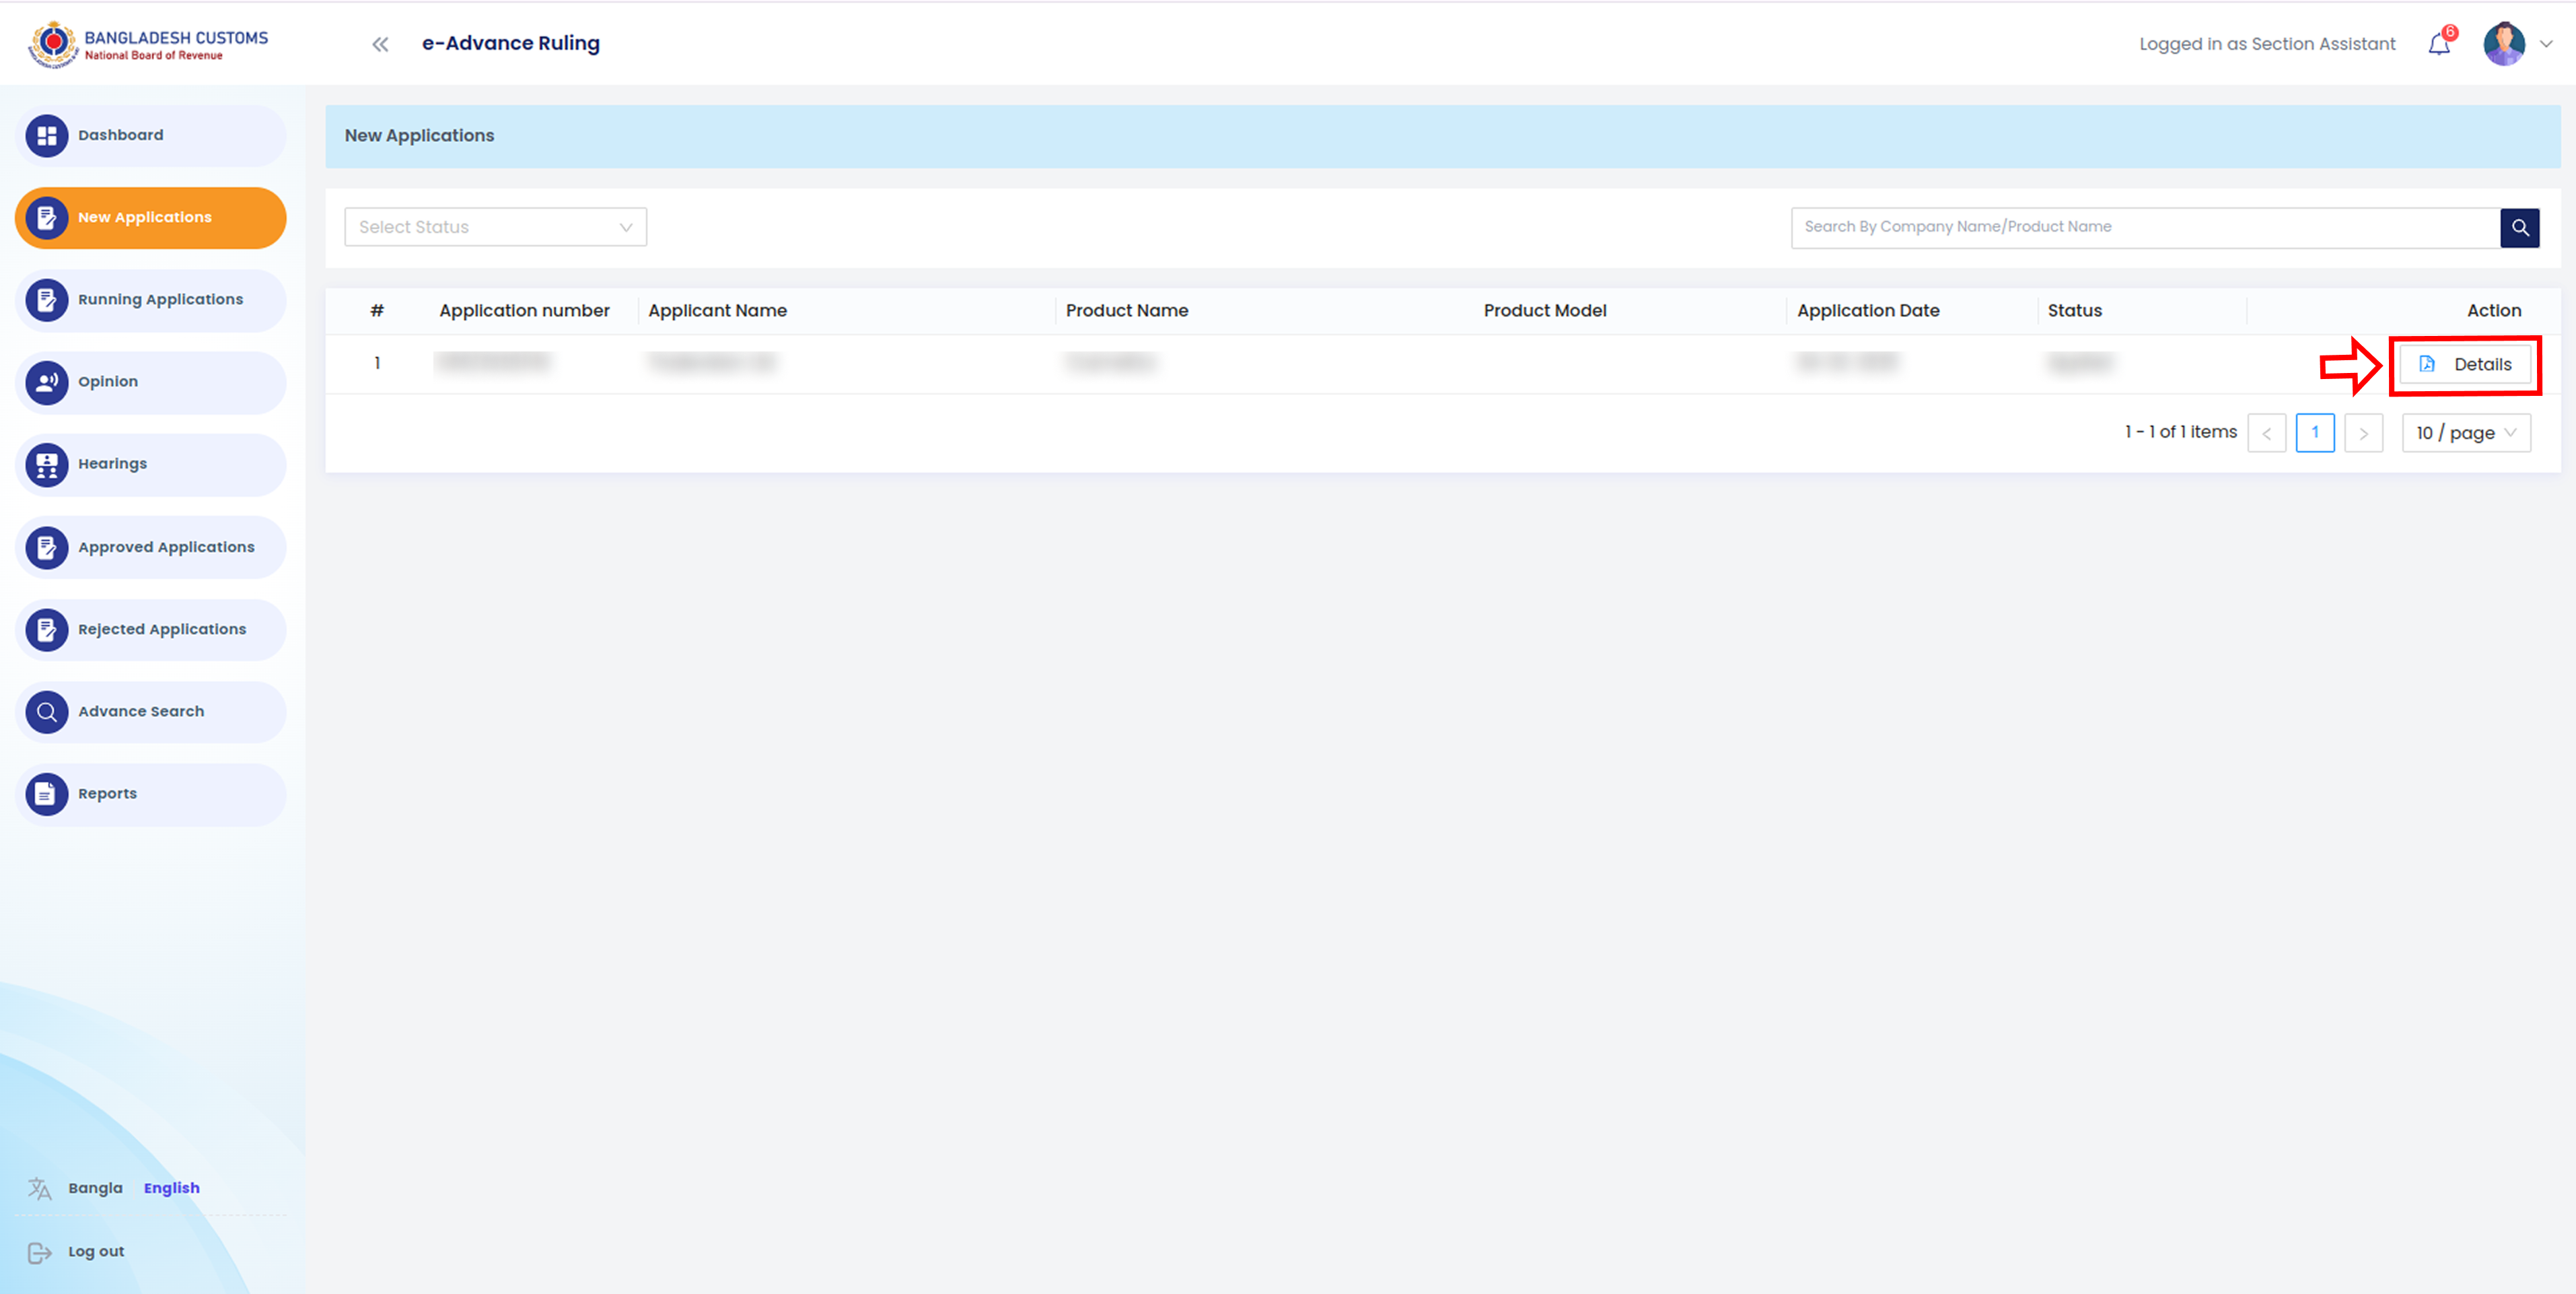The height and width of the screenshot is (1294, 2576).
Task: Expand the profile menu chevron
Action: click(2547, 44)
